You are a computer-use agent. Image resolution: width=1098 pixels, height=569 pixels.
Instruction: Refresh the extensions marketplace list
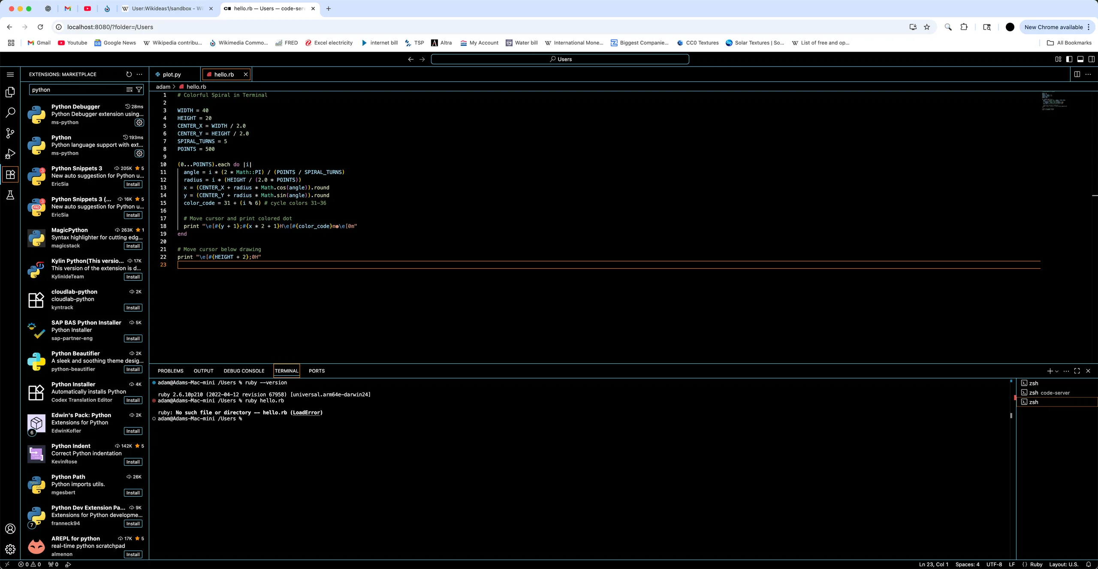coord(129,74)
